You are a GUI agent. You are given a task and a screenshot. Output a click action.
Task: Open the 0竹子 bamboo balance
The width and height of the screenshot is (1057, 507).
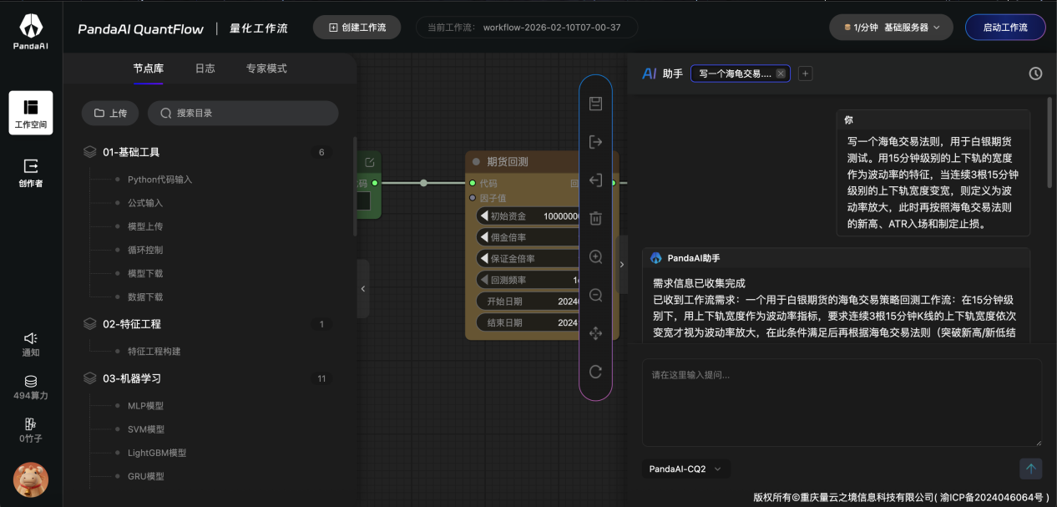[31, 429]
